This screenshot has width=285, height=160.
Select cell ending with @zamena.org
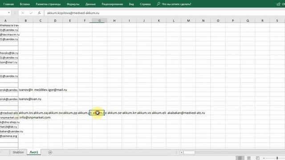pyautogui.click(x=9, y=136)
